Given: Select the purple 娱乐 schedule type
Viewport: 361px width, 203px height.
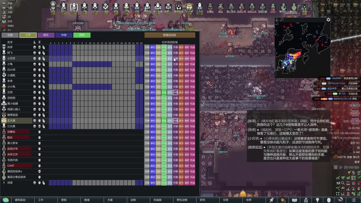Looking at the screenshot, I should [x=46, y=35].
